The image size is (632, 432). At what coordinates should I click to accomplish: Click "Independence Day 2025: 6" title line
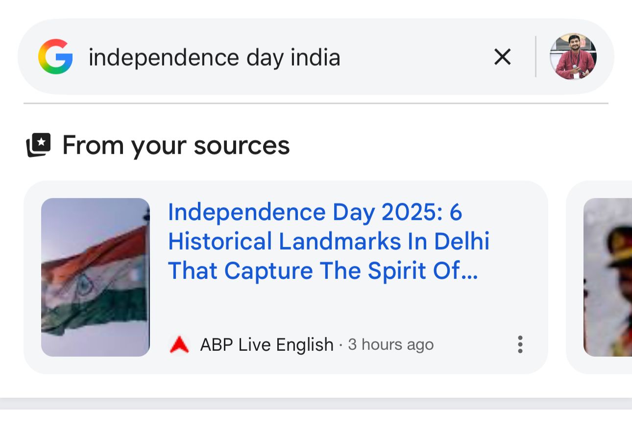coord(315,212)
